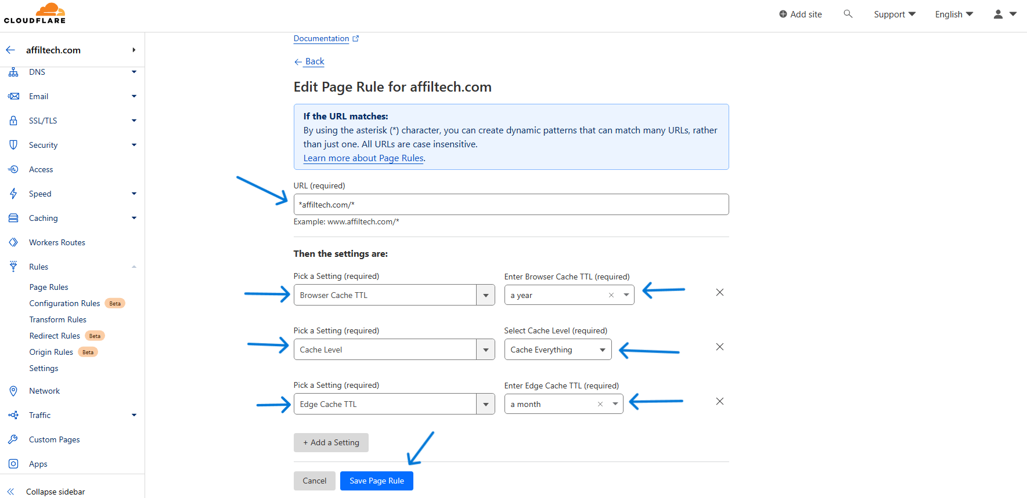Click the Email envelope icon
The height and width of the screenshot is (498, 1027).
click(x=13, y=96)
